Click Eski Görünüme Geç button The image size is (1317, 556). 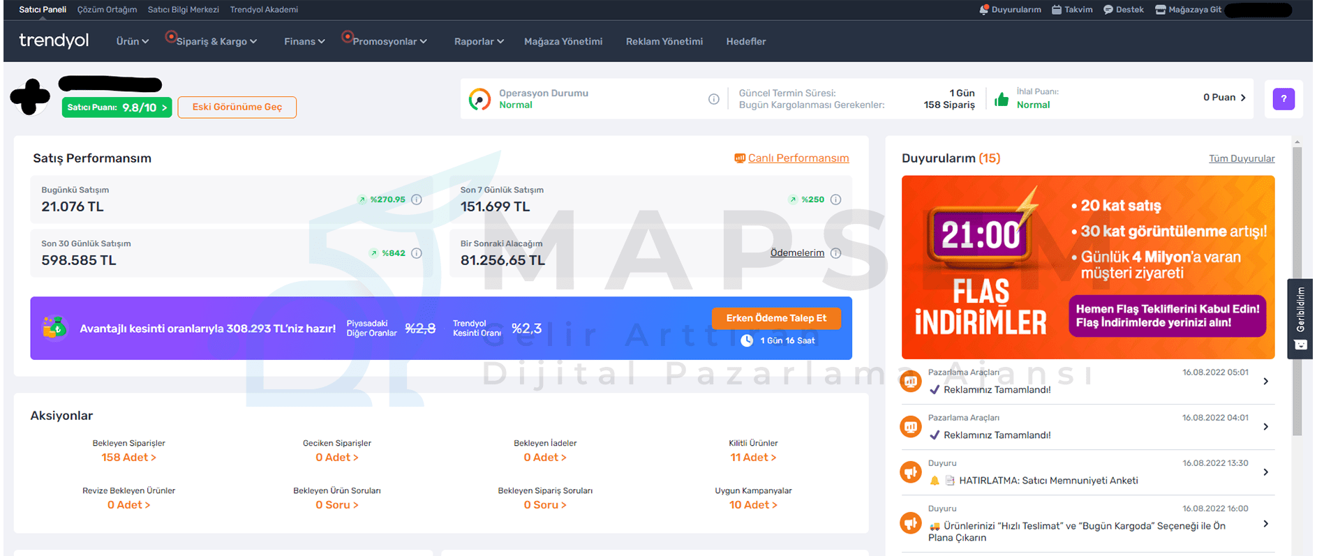point(237,107)
